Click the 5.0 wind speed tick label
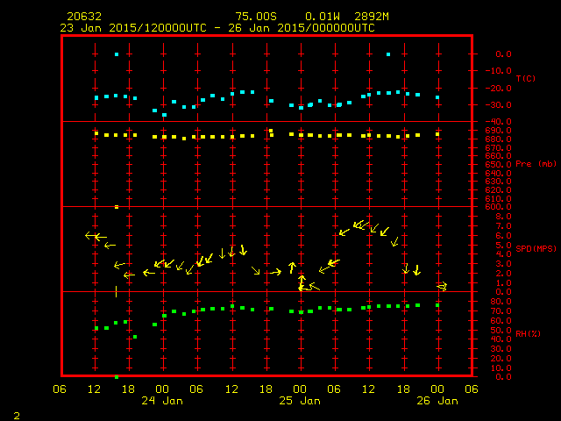 pos(503,245)
